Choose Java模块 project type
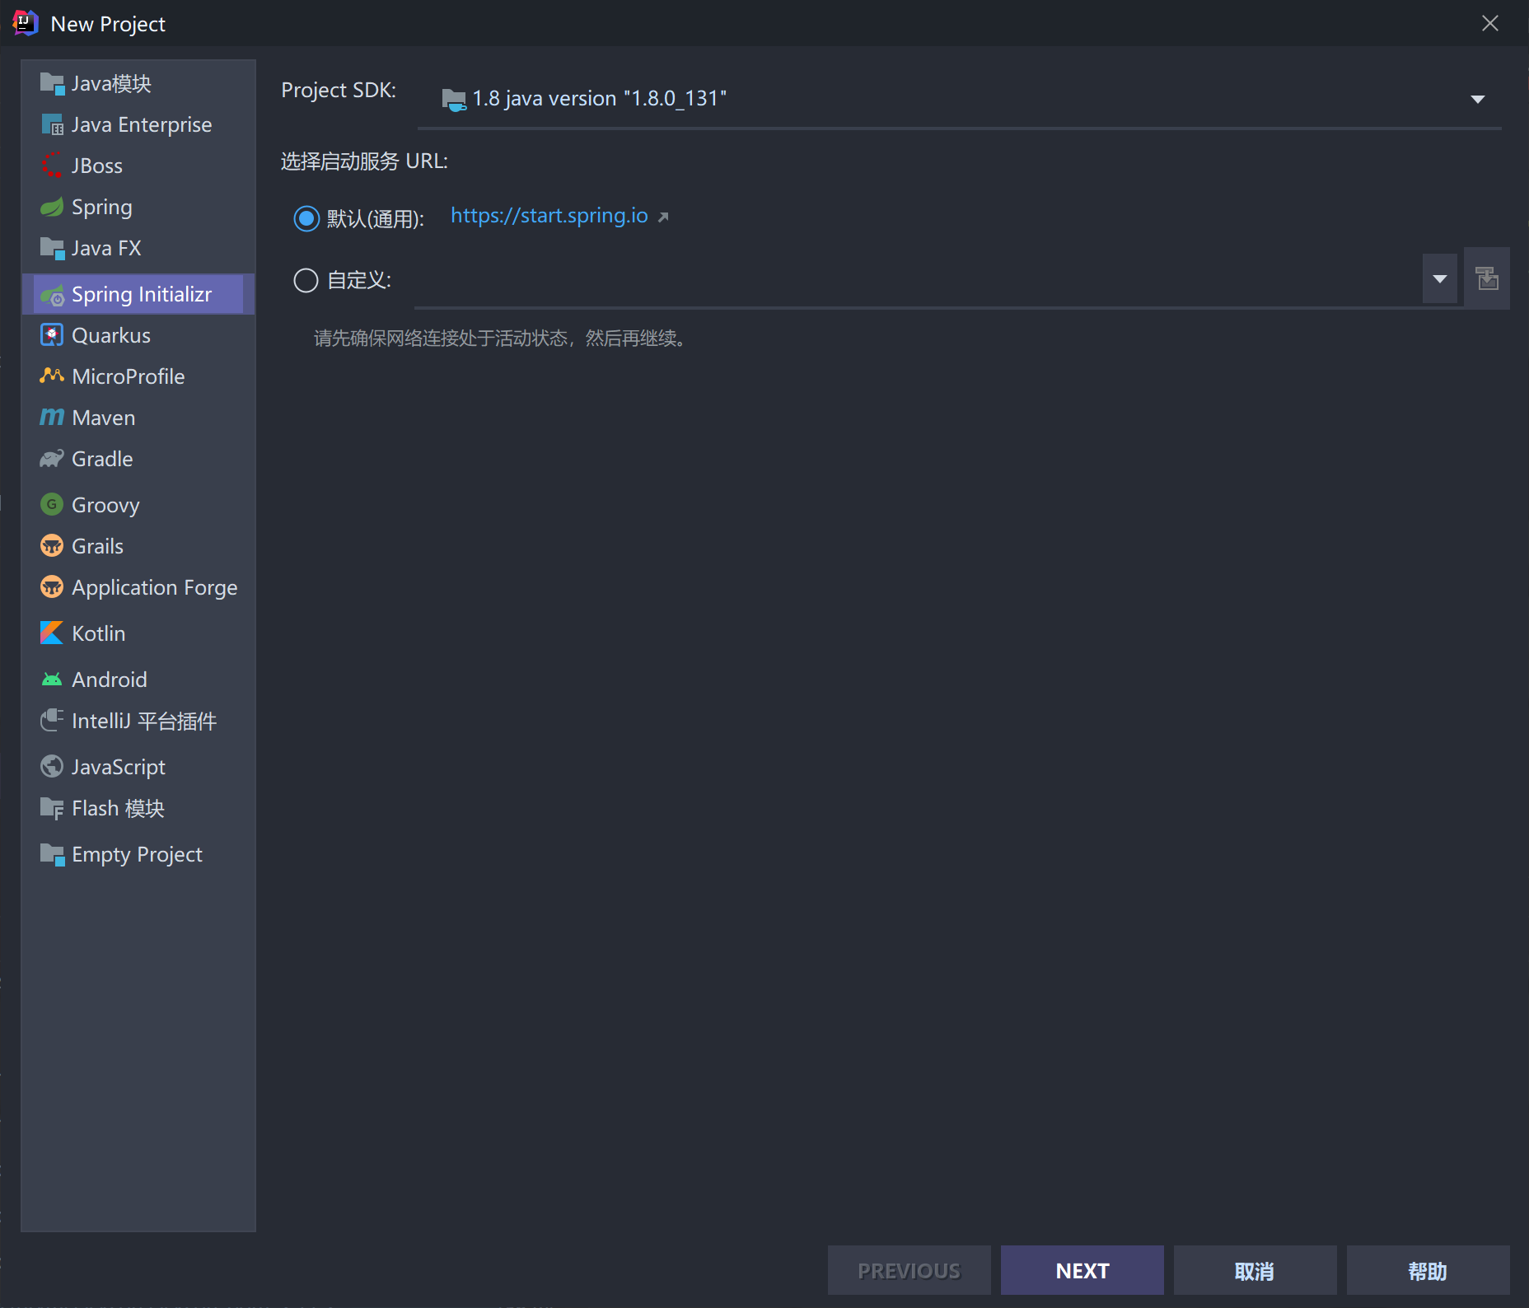1529x1308 pixels. pyautogui.click(x=138, y=83)
